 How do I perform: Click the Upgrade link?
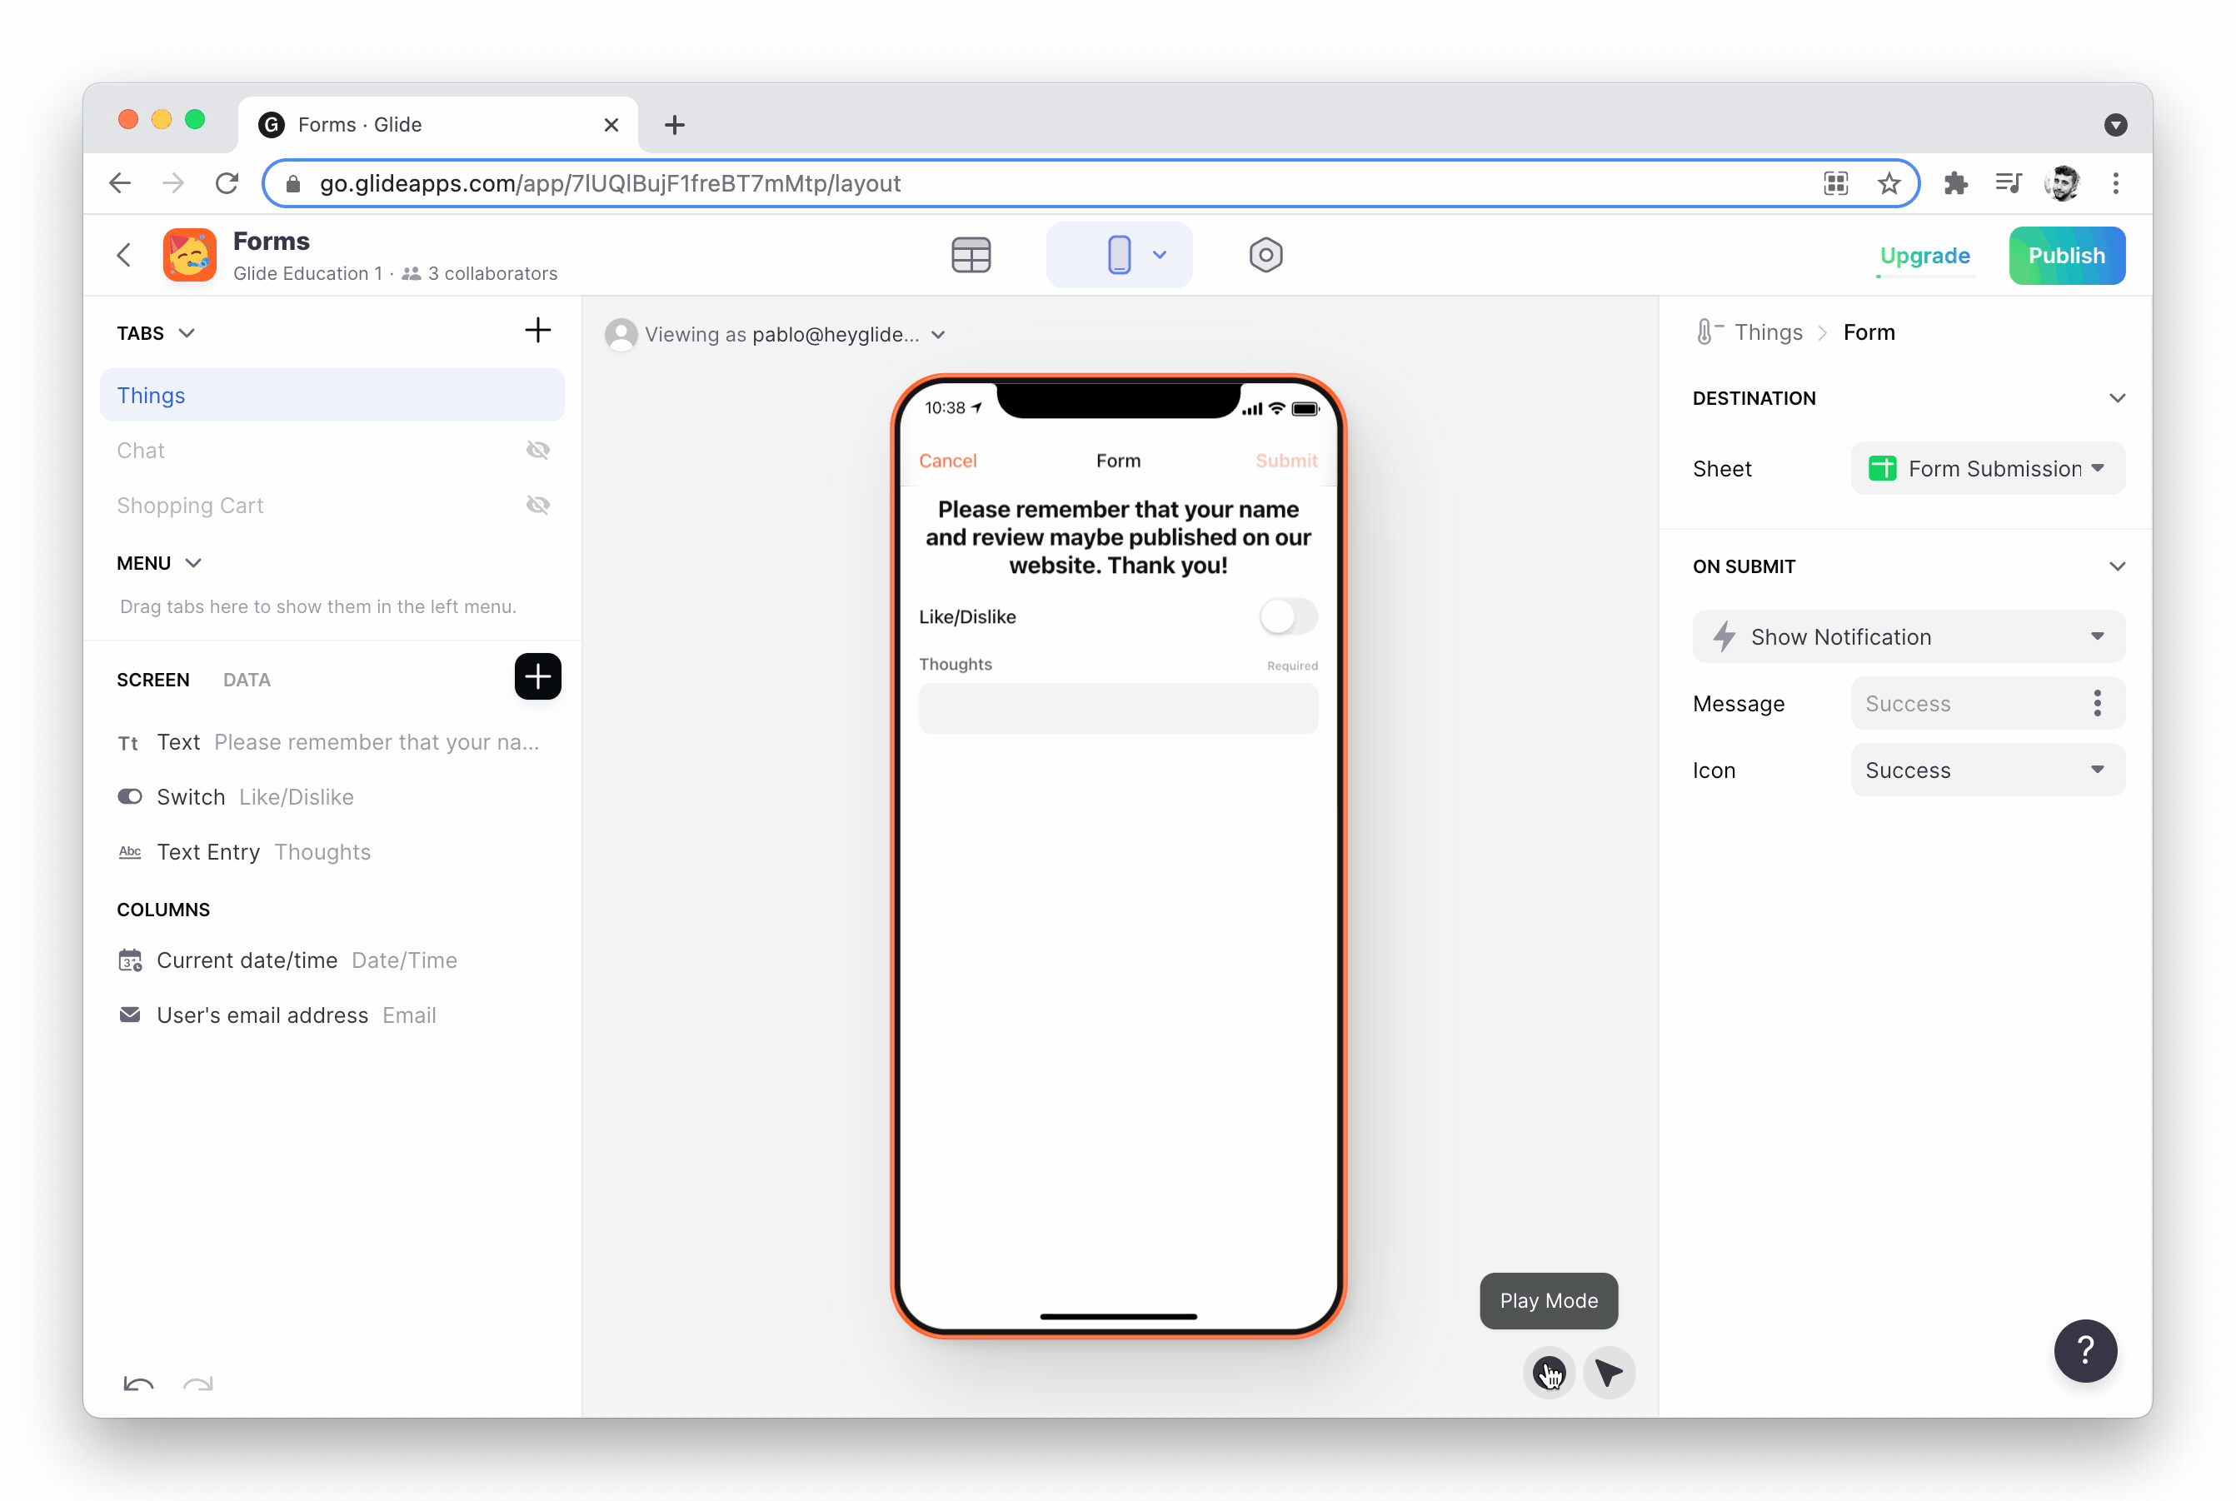click(1924, 256)
